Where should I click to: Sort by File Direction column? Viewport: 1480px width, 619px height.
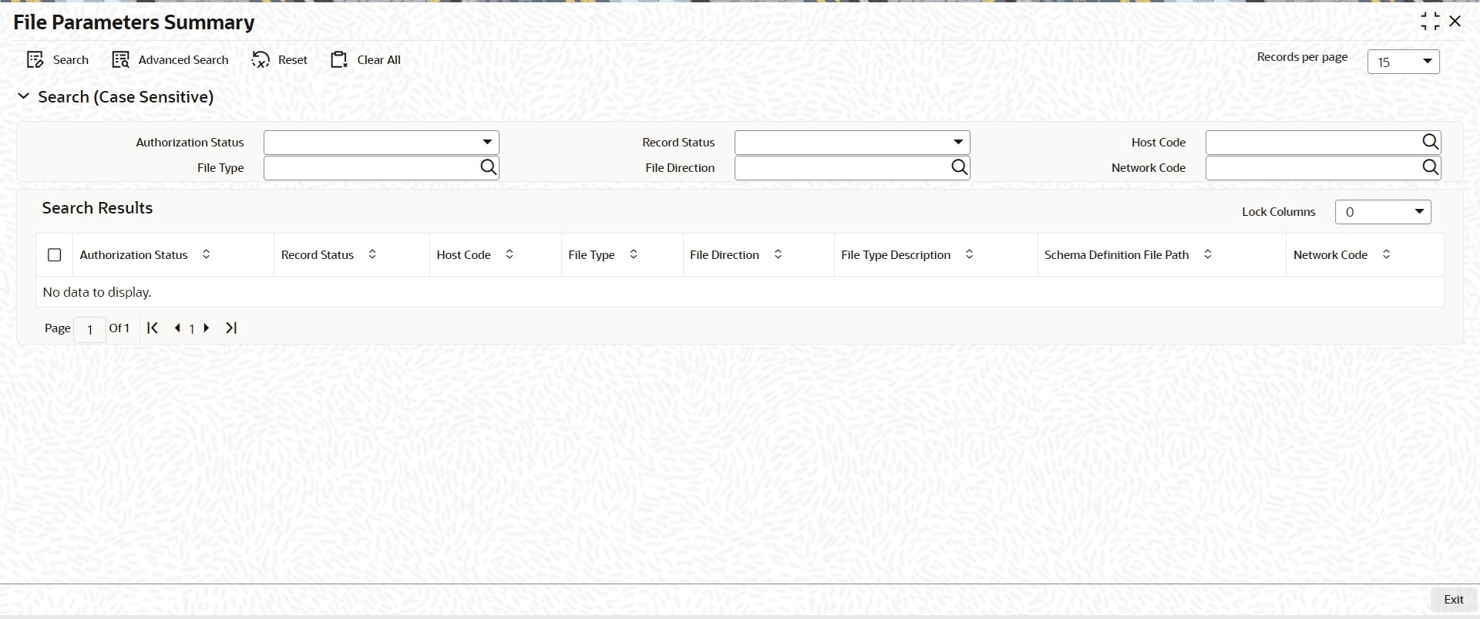(x=778, y=254)
